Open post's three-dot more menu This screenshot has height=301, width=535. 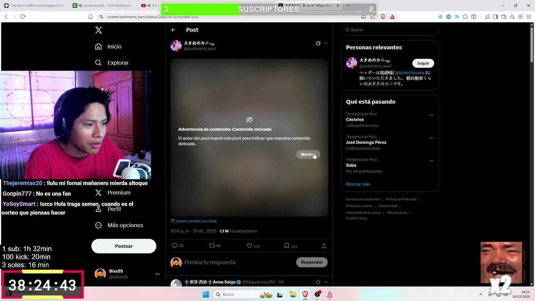tap(326, 43)
